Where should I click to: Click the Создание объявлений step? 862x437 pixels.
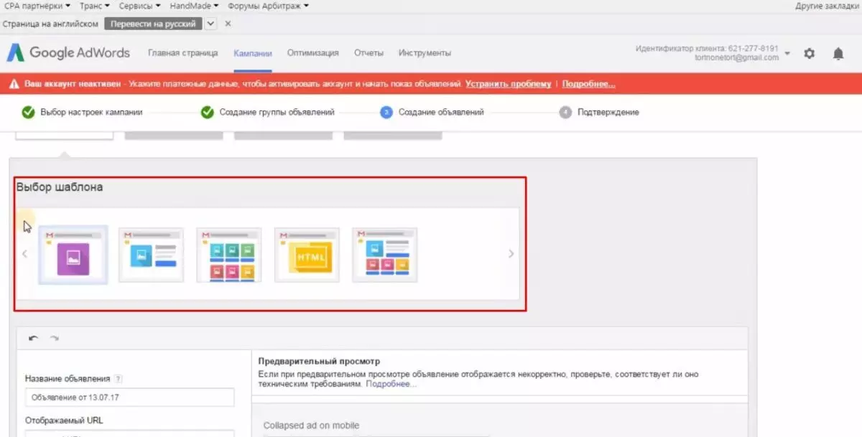(432, 112)
